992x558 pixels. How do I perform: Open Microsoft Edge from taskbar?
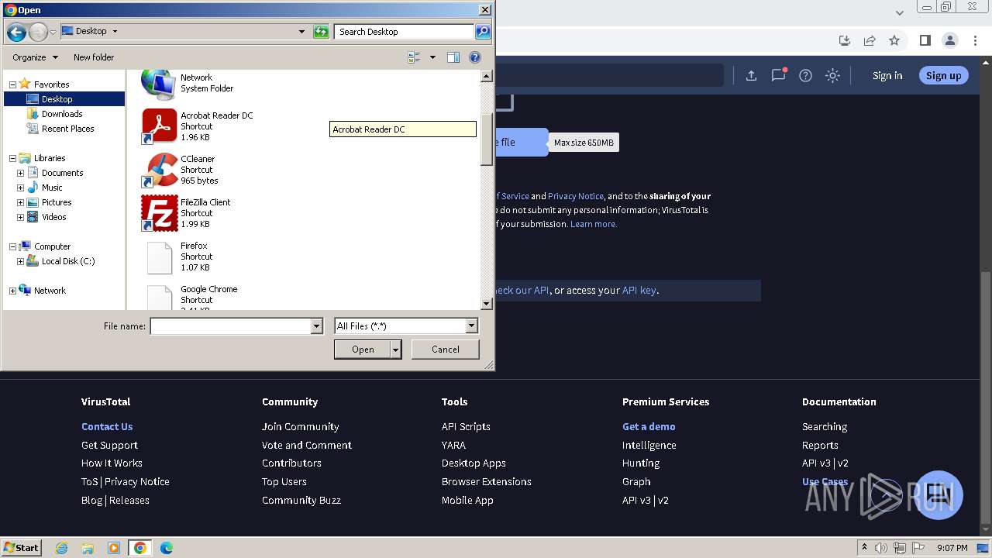pos(166,548)
